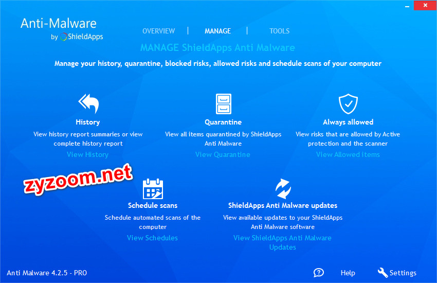Click the Anti-Malware title logo text
This screenshot has height=283, width=437.
tap(59, 24)
